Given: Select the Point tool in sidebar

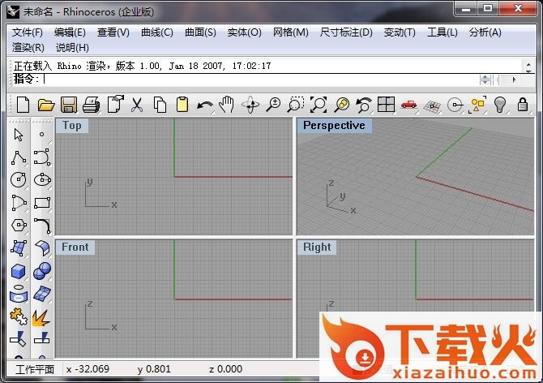Looking at the screenshot, I should pyautogui.click(x=41, y=135).
